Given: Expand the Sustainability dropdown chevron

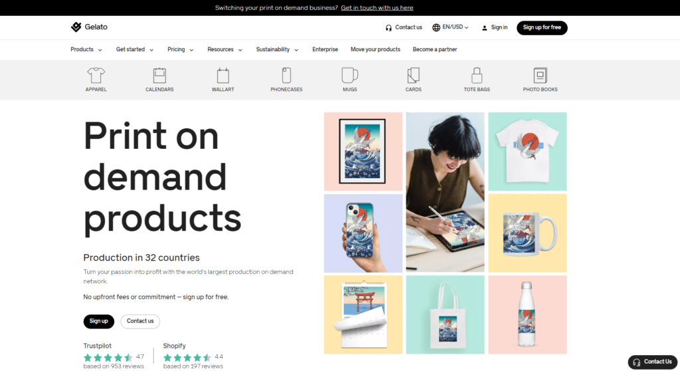Looking at the screenshot, I should pyautogui.click(x=296, y=50).
